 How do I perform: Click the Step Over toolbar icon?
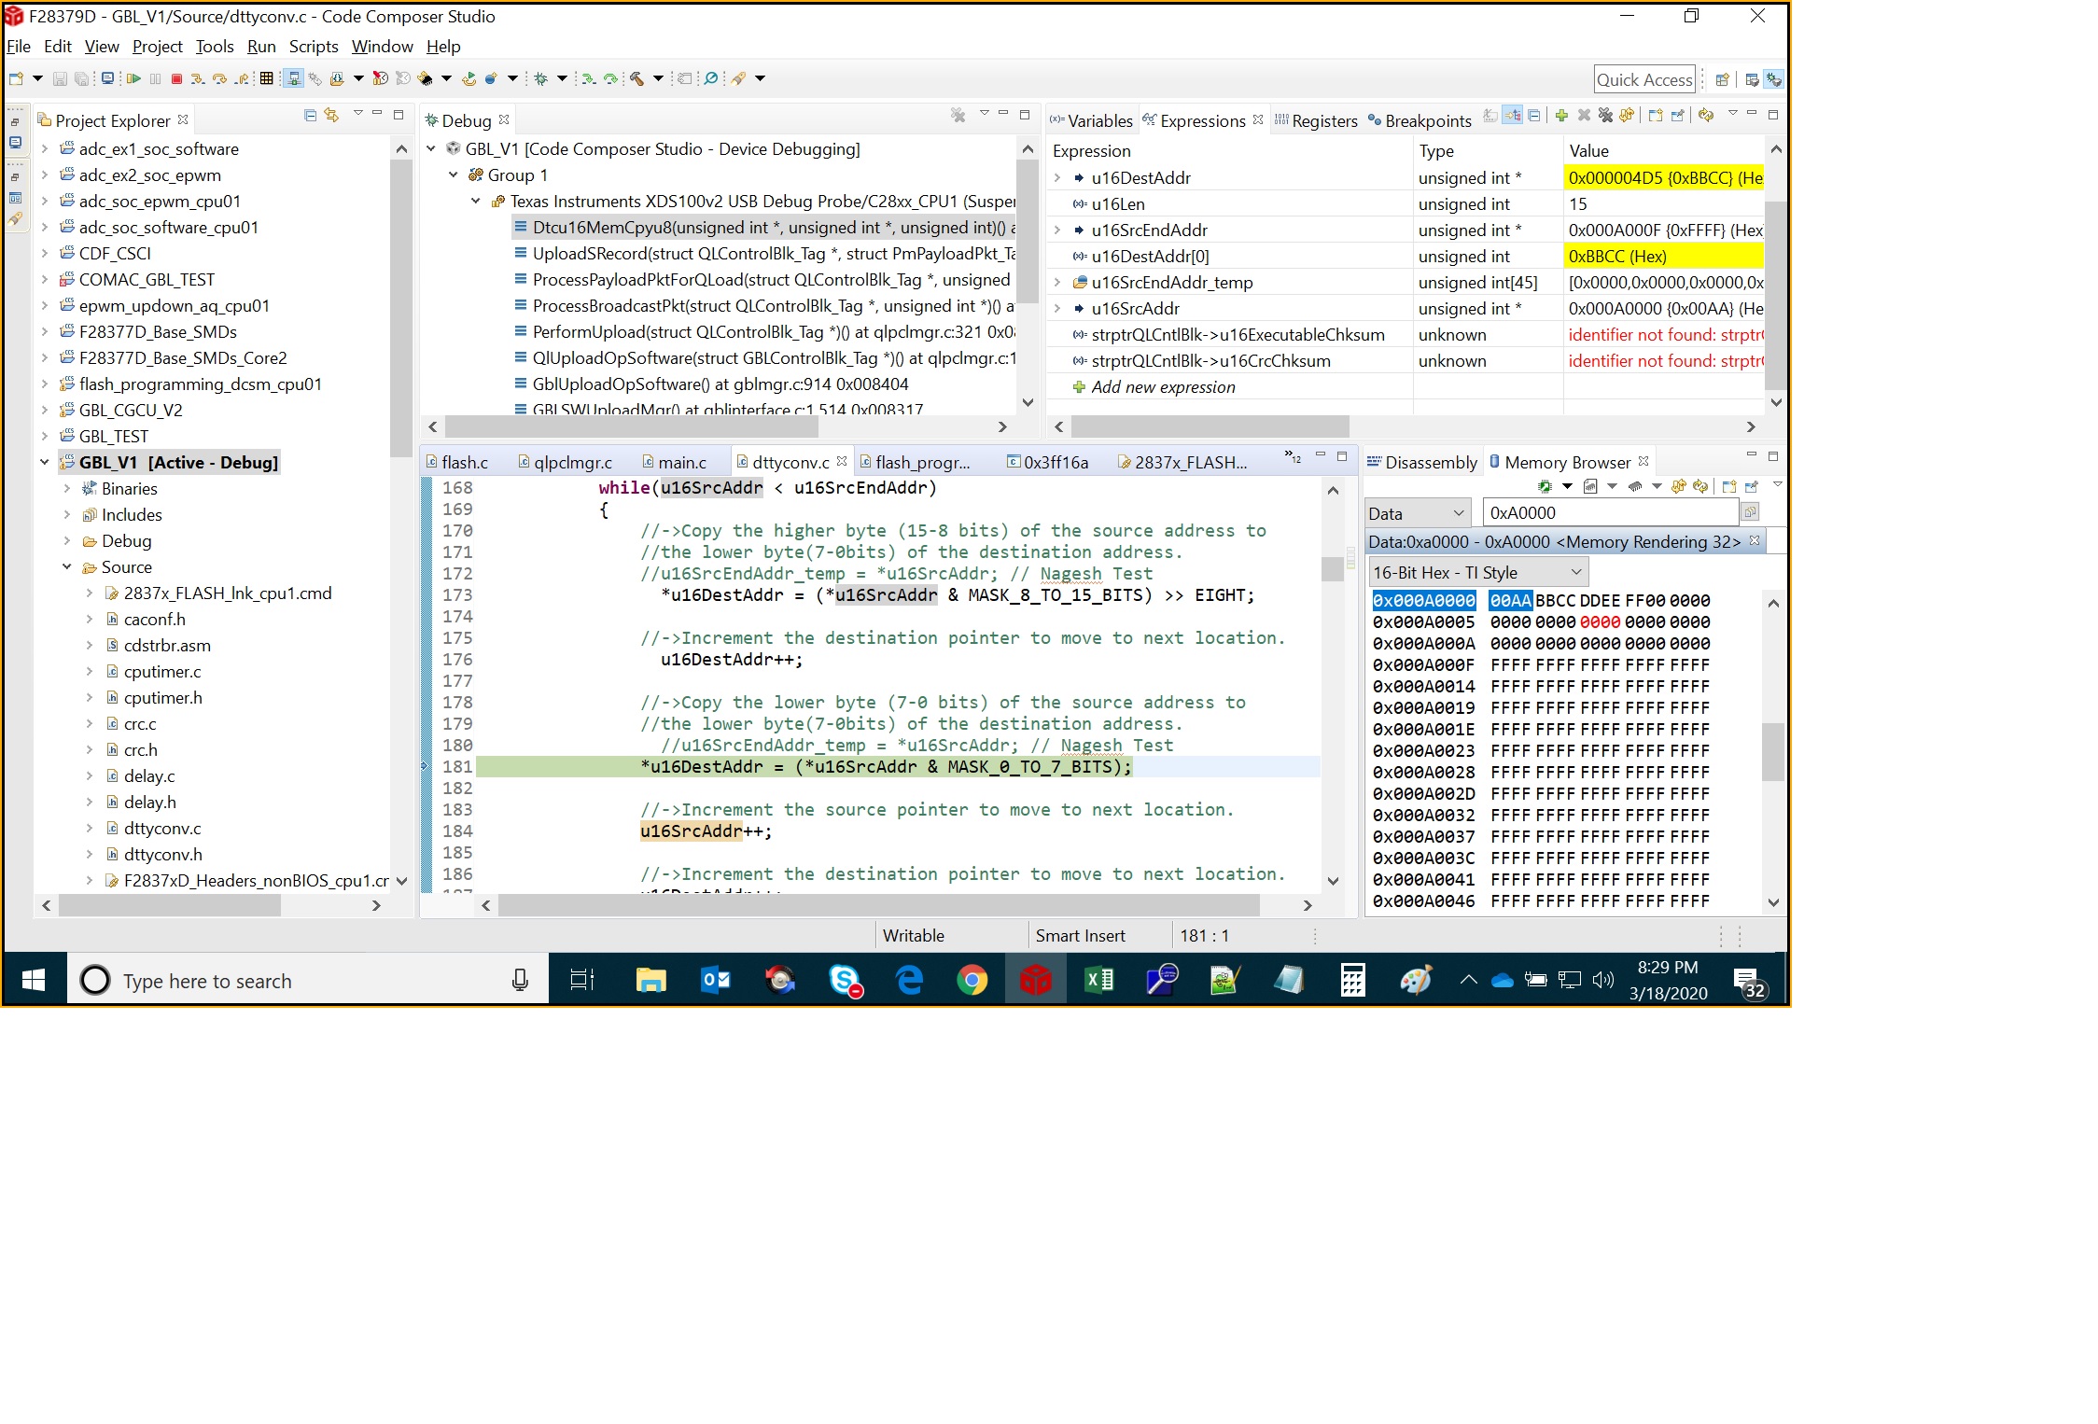tap(219, 78)
